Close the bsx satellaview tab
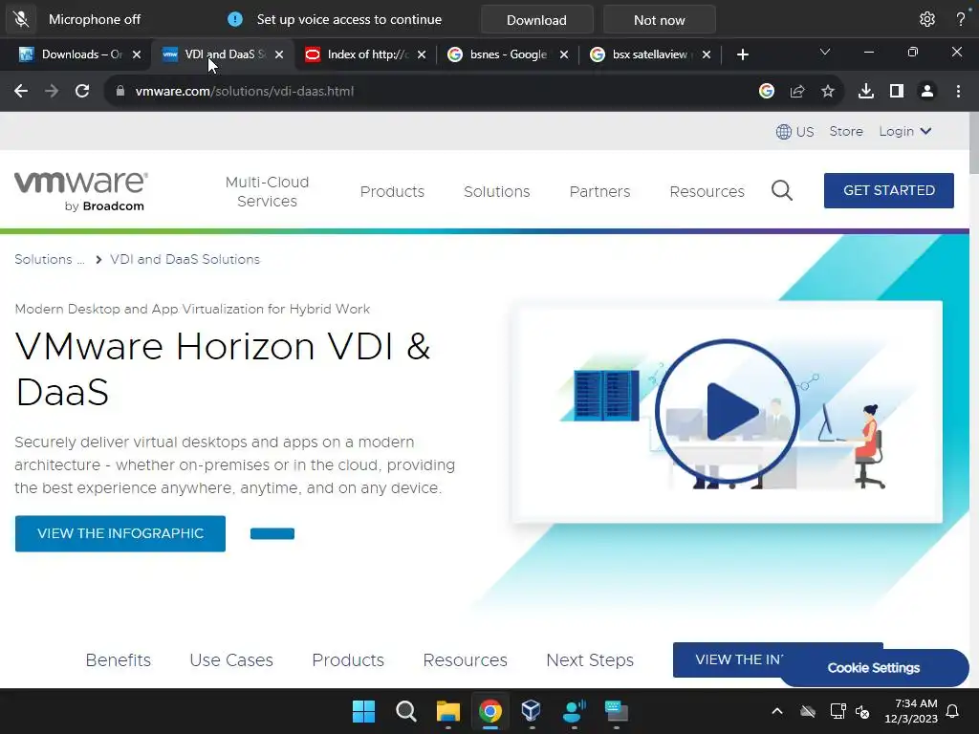 coord(707,54)
